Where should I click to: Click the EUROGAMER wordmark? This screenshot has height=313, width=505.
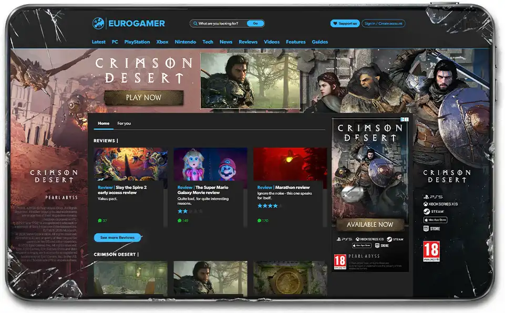pyautogui.click(x=137, y=24)
